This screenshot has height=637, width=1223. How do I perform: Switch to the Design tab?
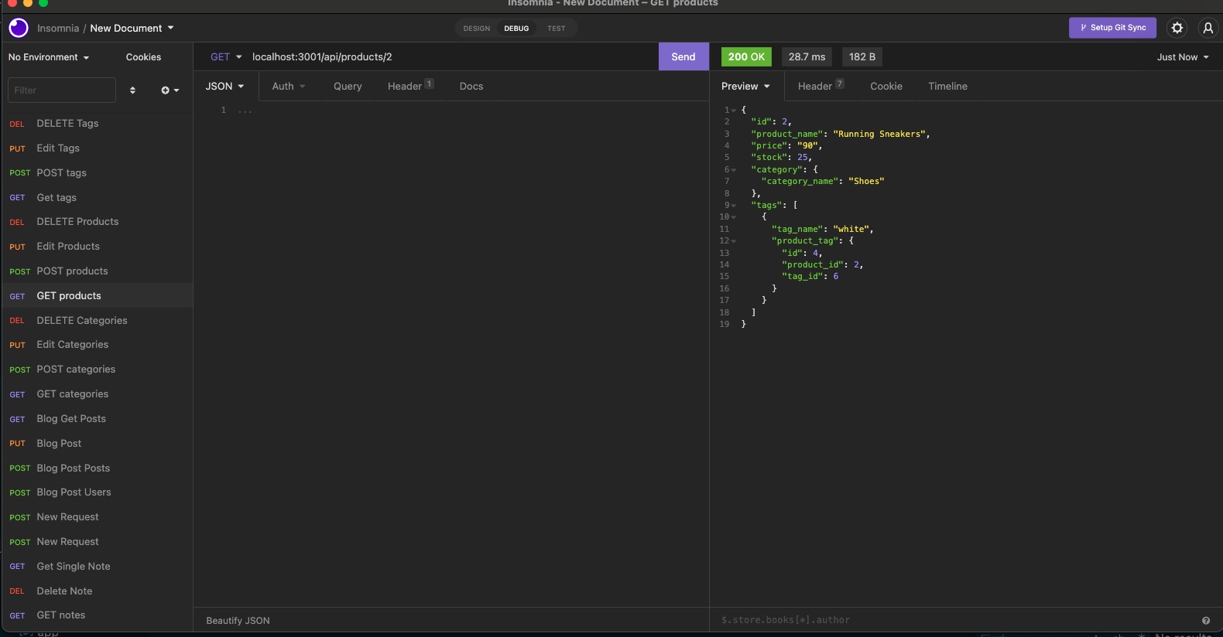pyautogui.click(x=477, y=29)
